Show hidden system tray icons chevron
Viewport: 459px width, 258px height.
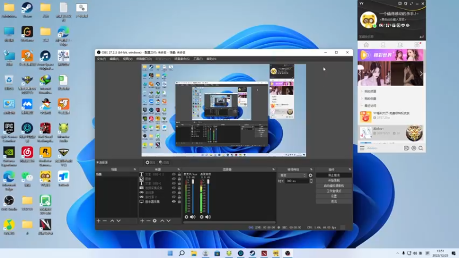(397, 253)
